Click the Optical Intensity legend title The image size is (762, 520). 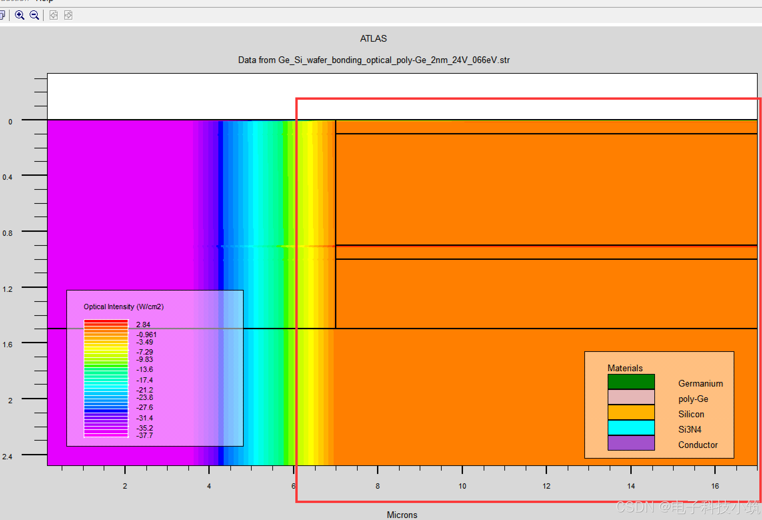[123, 307]
